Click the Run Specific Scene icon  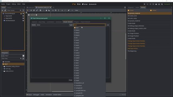[x=159, y=4]
